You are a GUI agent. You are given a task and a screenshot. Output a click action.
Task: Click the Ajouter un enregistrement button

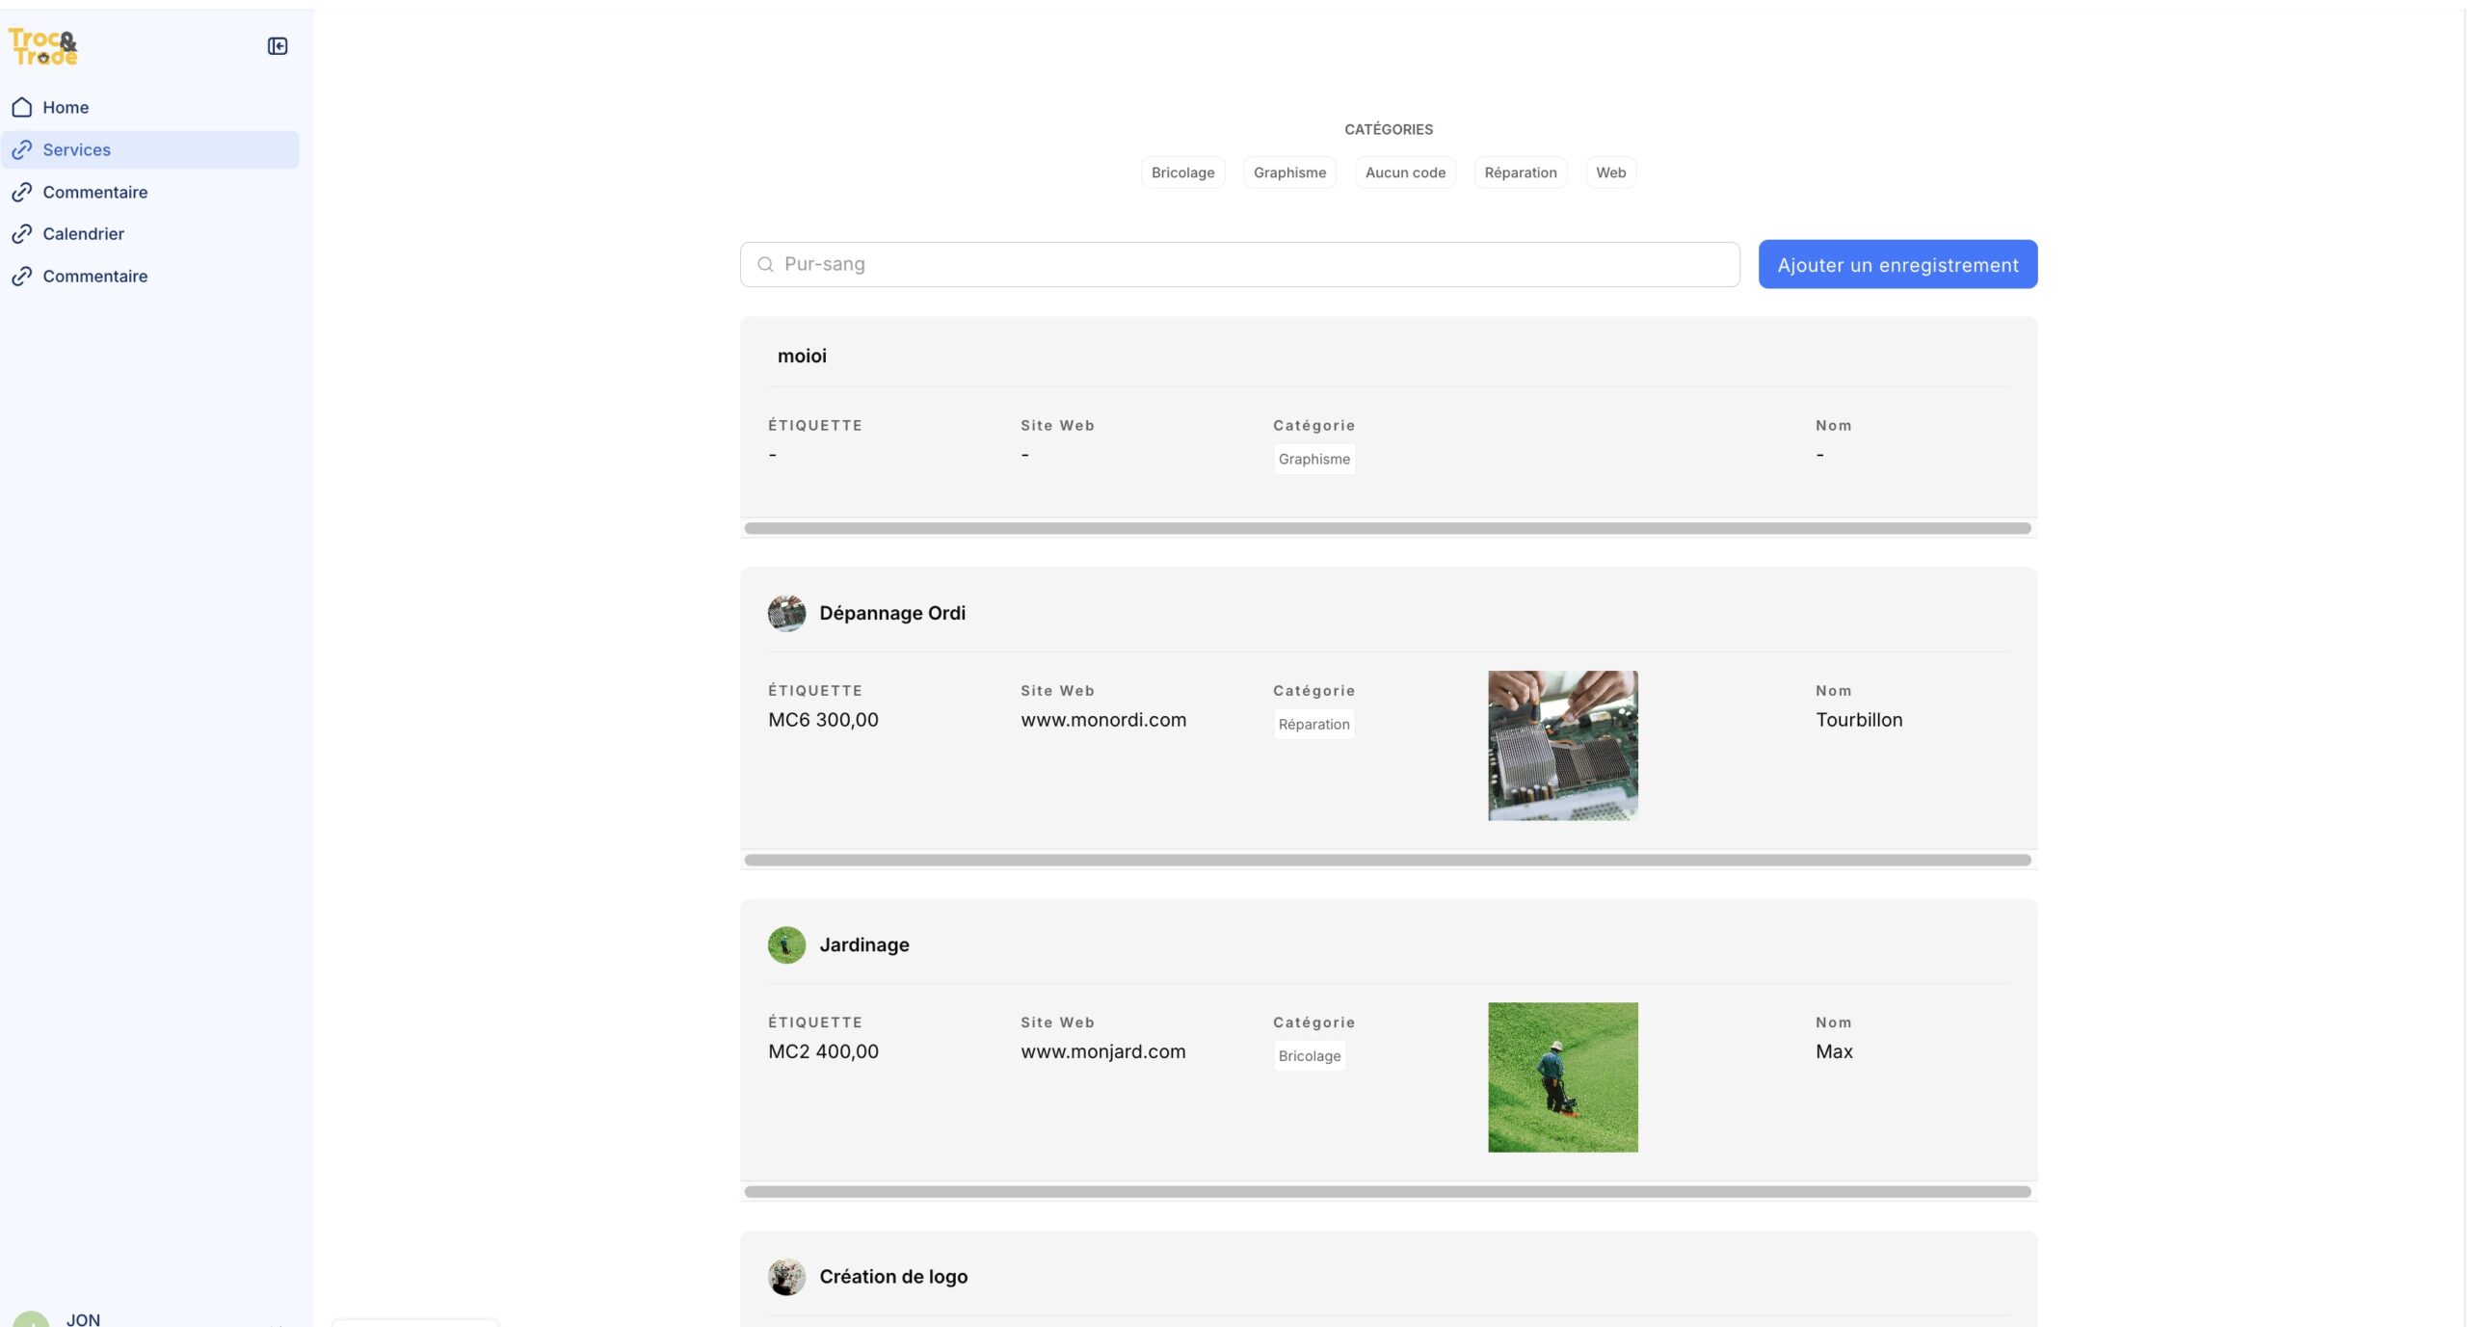pos(1897,264)
